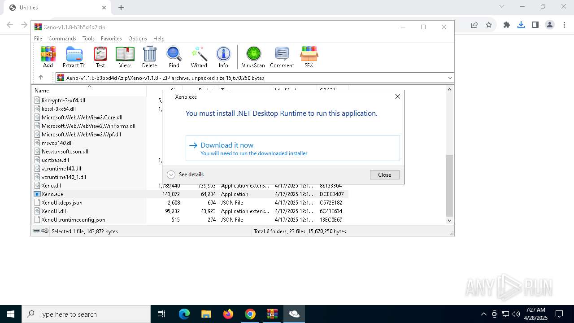Click the Windows Start button

coord(11,314)
